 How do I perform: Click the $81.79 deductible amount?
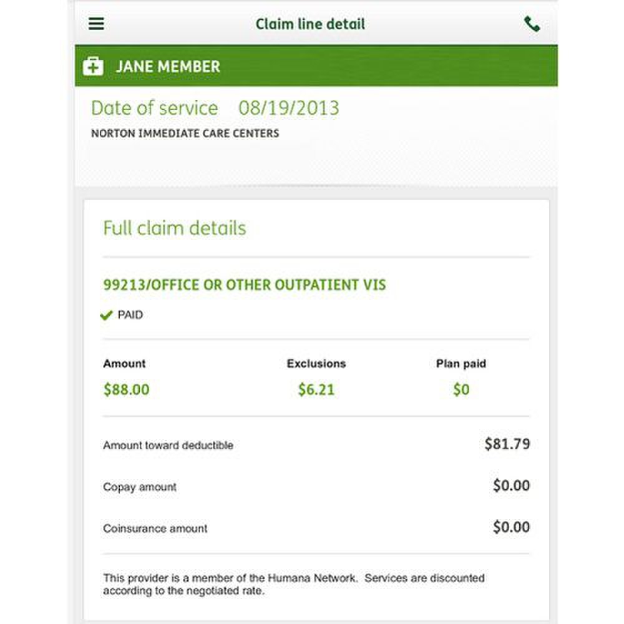tap(507, 444)
